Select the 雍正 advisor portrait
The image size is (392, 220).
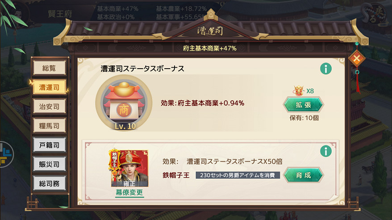[129, 168]
